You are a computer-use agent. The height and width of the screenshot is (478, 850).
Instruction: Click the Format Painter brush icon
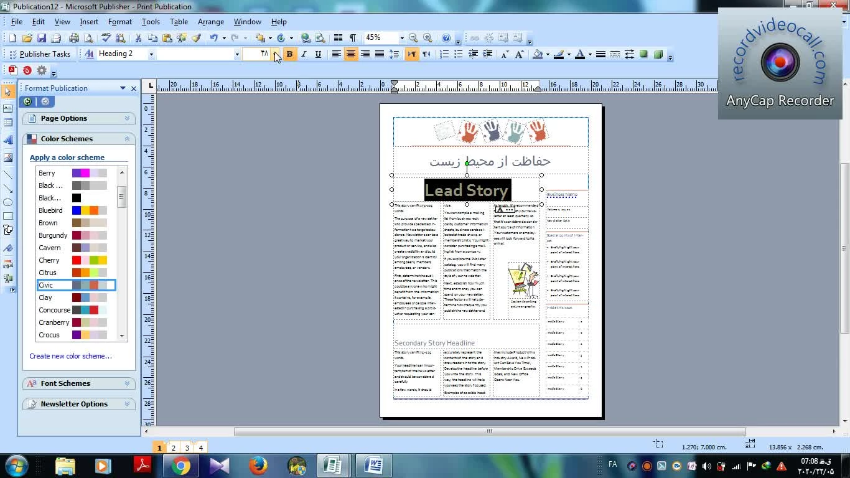[196, 38]
